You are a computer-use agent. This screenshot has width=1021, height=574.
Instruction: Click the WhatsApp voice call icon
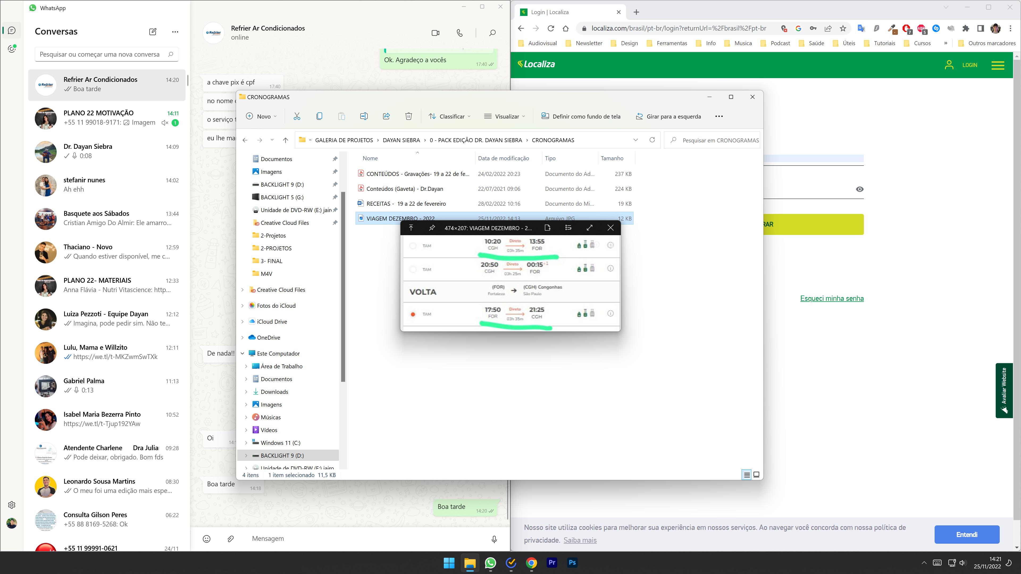point(459,33)
